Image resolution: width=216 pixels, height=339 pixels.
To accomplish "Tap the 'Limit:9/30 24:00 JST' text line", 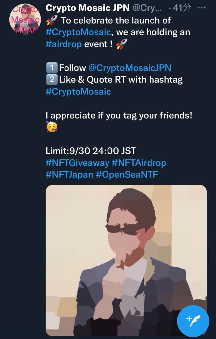I will (91, 151).
